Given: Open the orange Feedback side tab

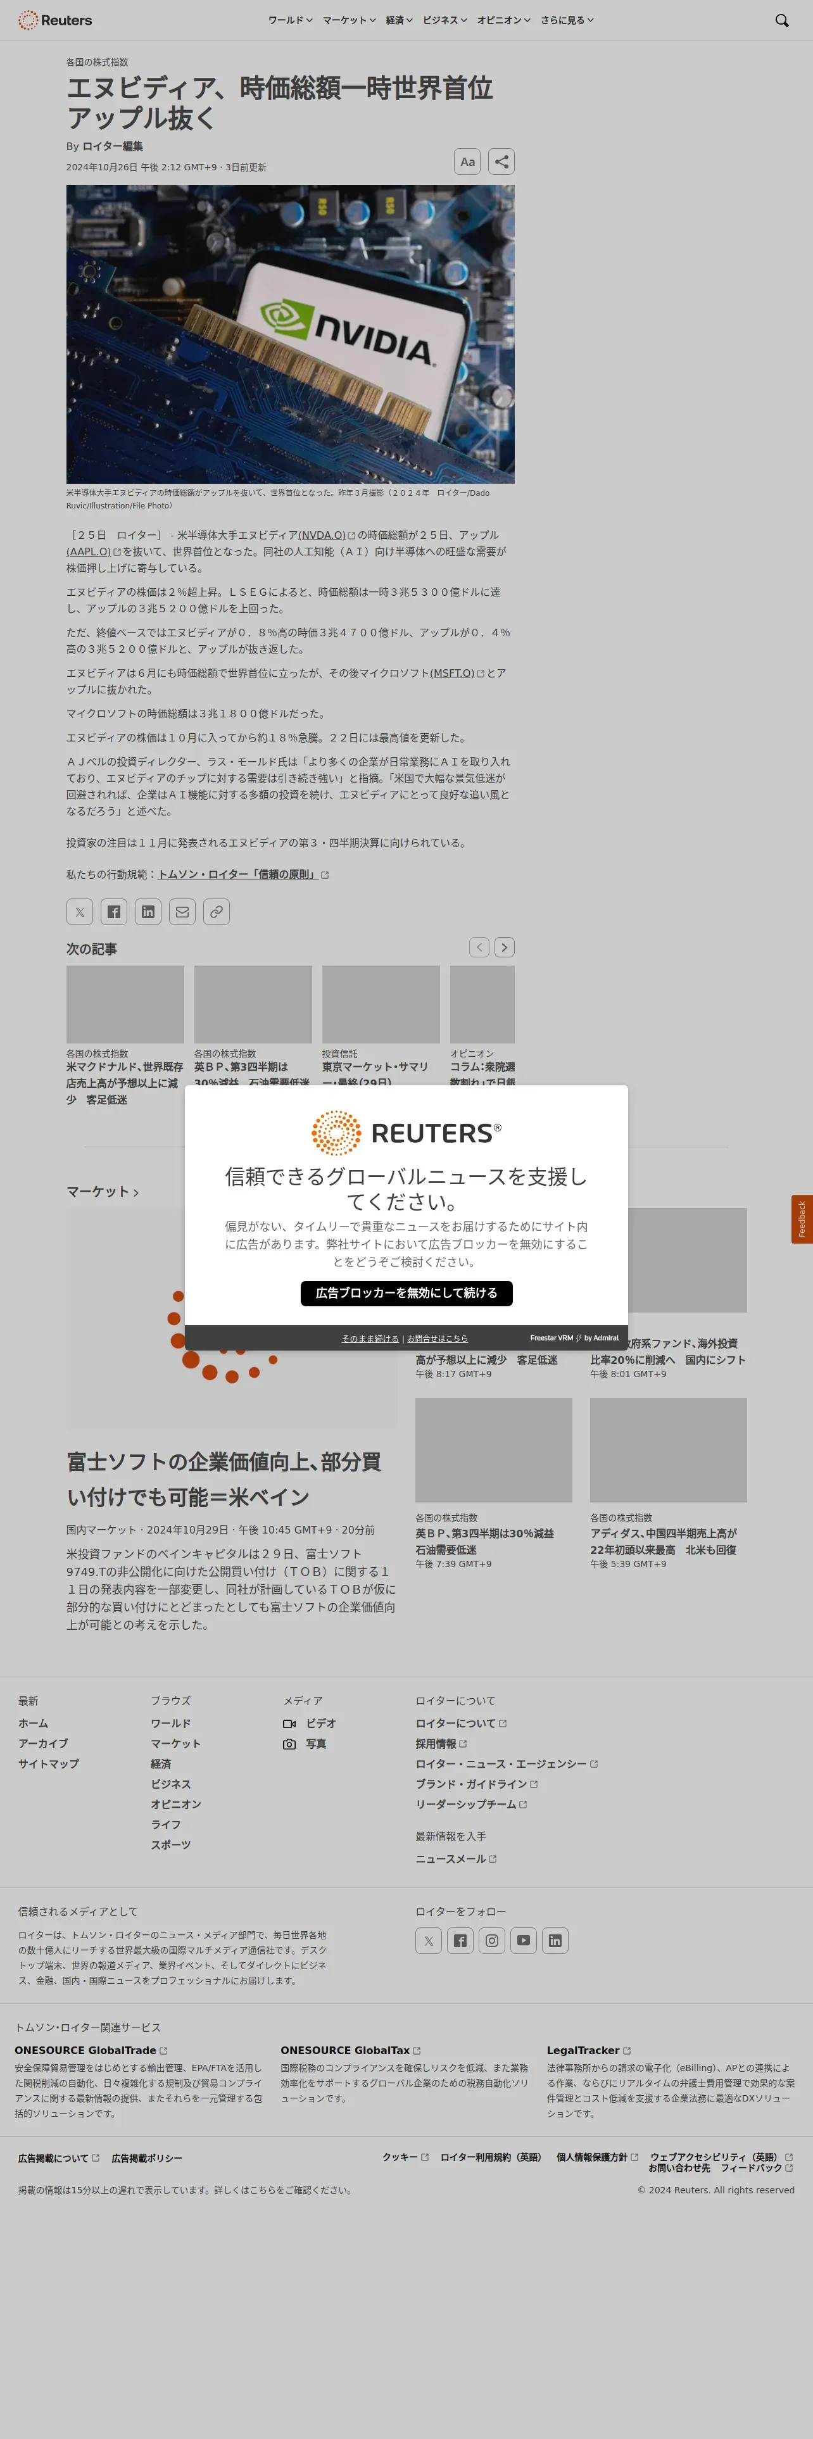Looking at the screenshot, I should click(802, 1219).
